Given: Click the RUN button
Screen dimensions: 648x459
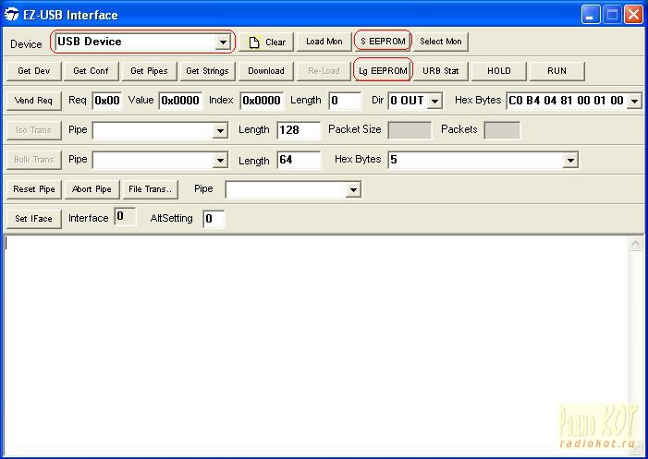Looking at the screenshot, I should pyautogui.click(x=556, y=71).
